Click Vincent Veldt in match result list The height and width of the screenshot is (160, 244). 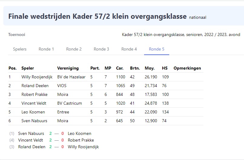coord(31,140)
